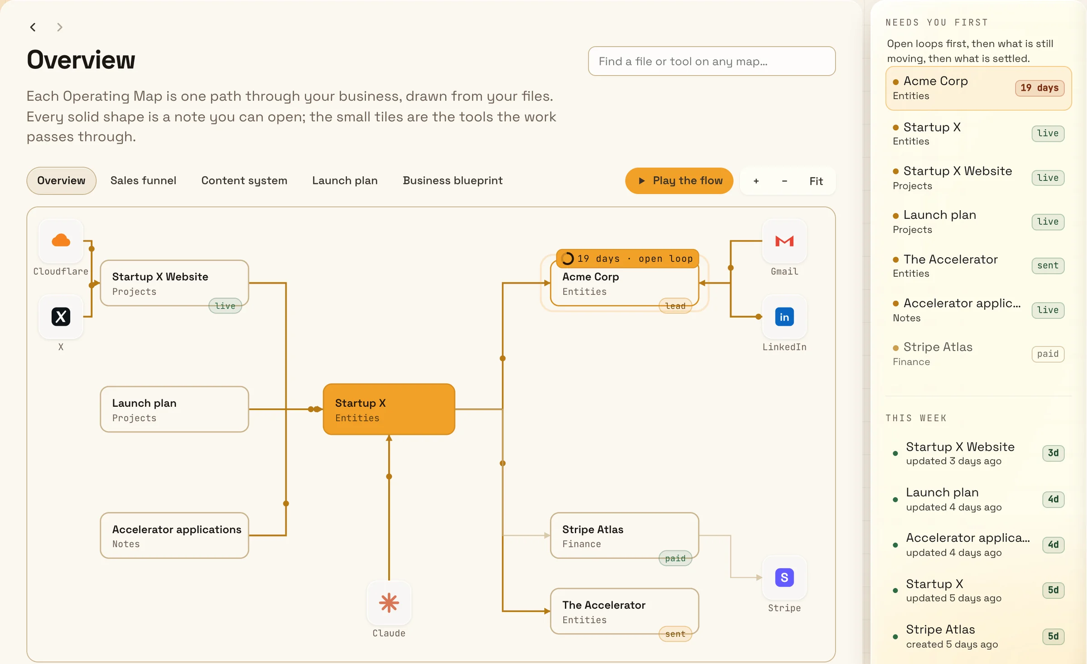
Task: Open Startup X Website updated 3 days ago
Action: tap(978, 453)
